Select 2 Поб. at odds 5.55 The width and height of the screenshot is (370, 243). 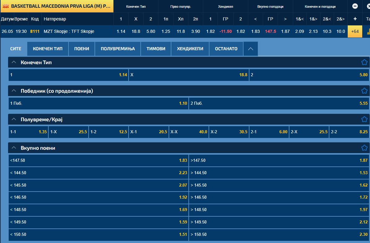tap(280, 103)
